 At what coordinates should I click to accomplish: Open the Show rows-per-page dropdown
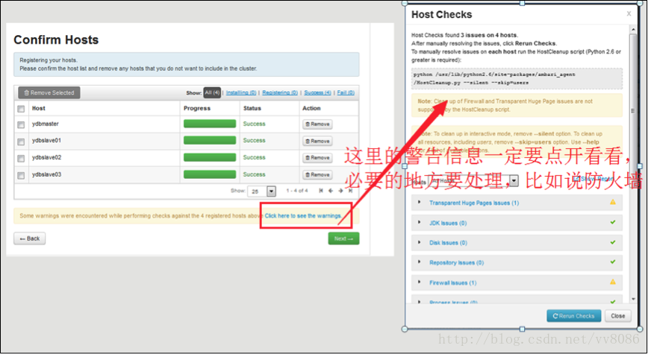tap(261, 192)
